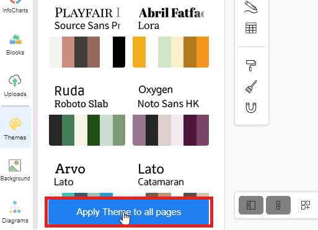Pick the Playfair Source Sans palette
Image resolution: width=318 pixels, height=230 pixels.
[x=87, y=37]
